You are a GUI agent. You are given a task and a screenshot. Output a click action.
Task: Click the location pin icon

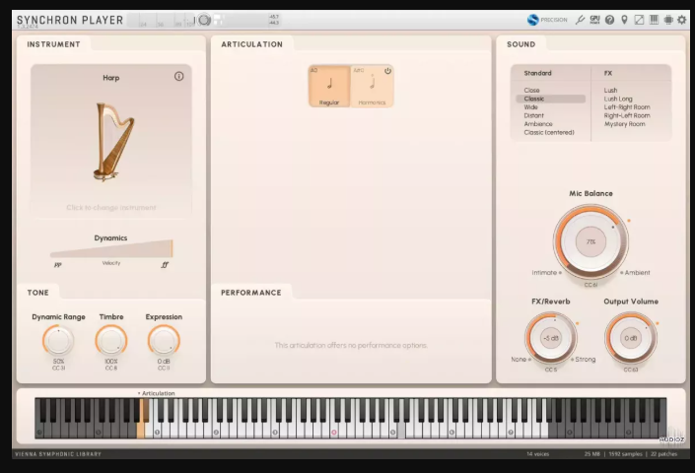624,20
